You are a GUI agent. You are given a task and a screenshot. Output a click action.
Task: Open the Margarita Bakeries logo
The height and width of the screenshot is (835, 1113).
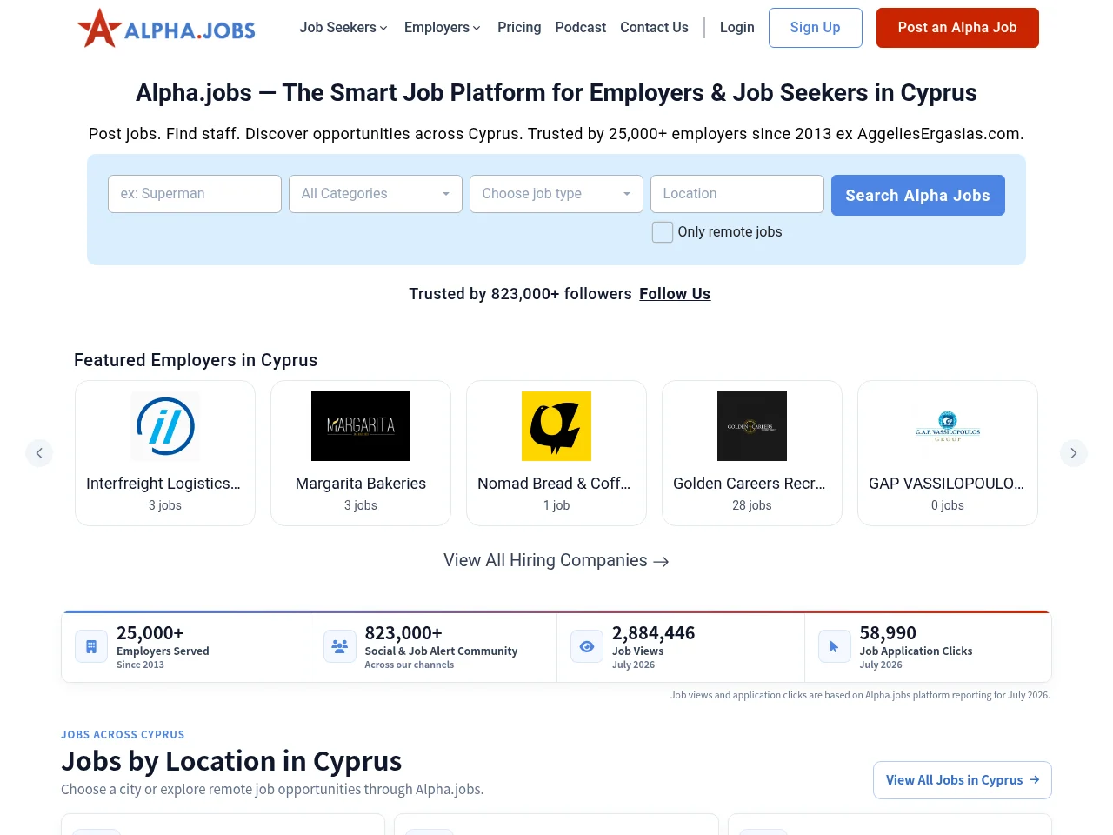coord(361,426)
